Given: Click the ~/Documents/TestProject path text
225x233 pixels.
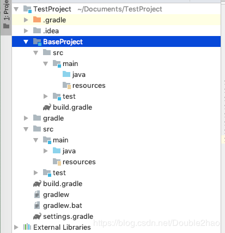Looking at the screenshot, I should [120, 9].
